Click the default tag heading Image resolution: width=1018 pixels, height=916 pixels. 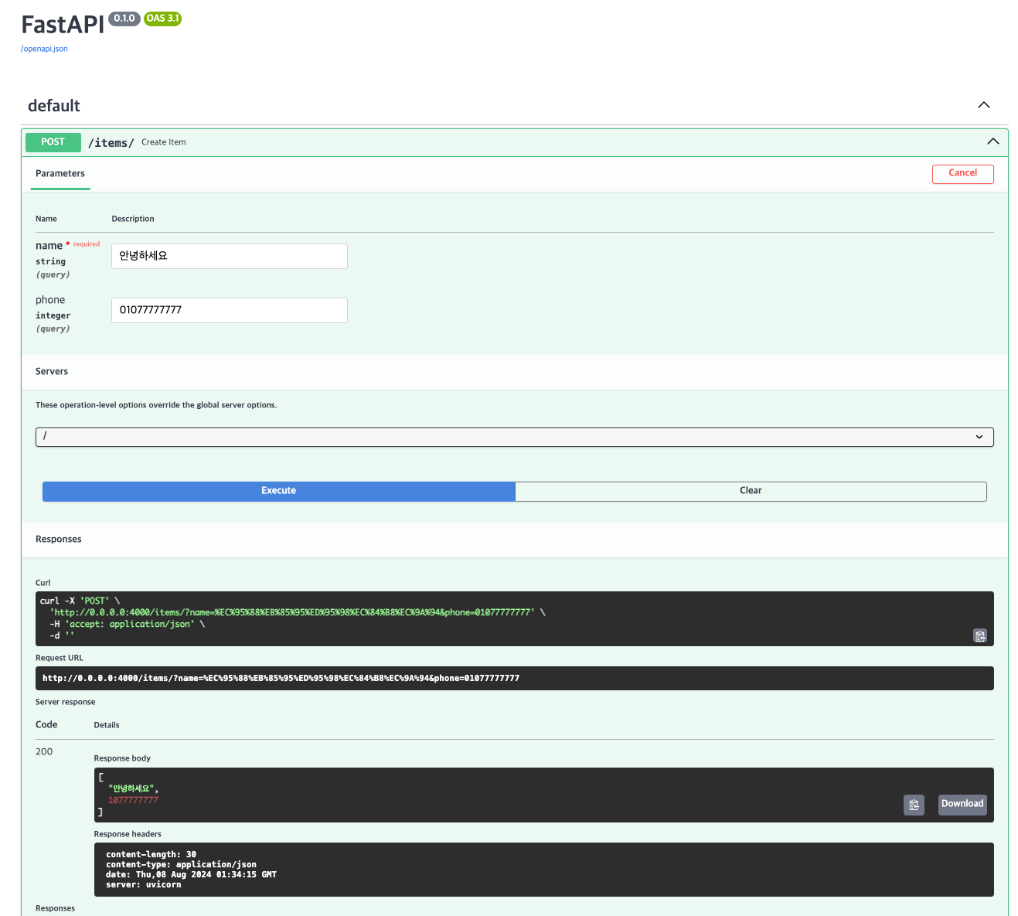click(54, 106)
